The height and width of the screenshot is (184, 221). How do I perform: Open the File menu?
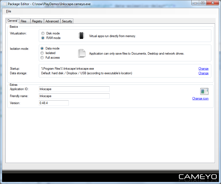[x=9, y=11]
